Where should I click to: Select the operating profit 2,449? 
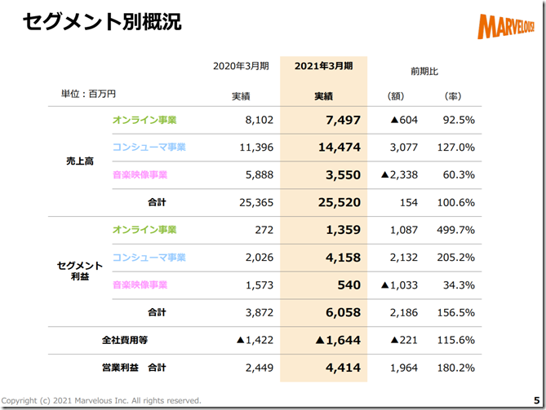click(260, 368)
